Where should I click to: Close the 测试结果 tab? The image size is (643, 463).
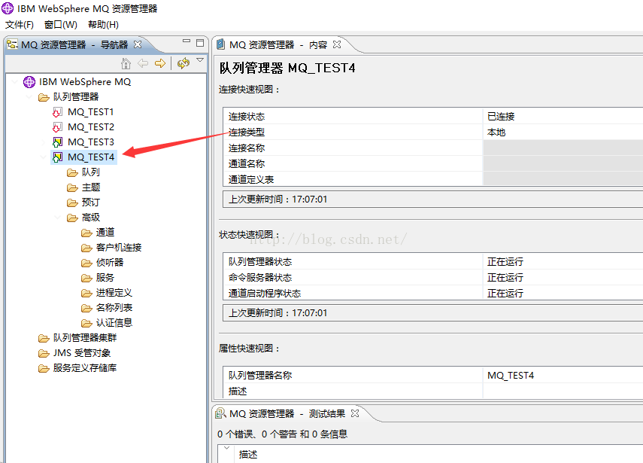[x=355, y=413]
